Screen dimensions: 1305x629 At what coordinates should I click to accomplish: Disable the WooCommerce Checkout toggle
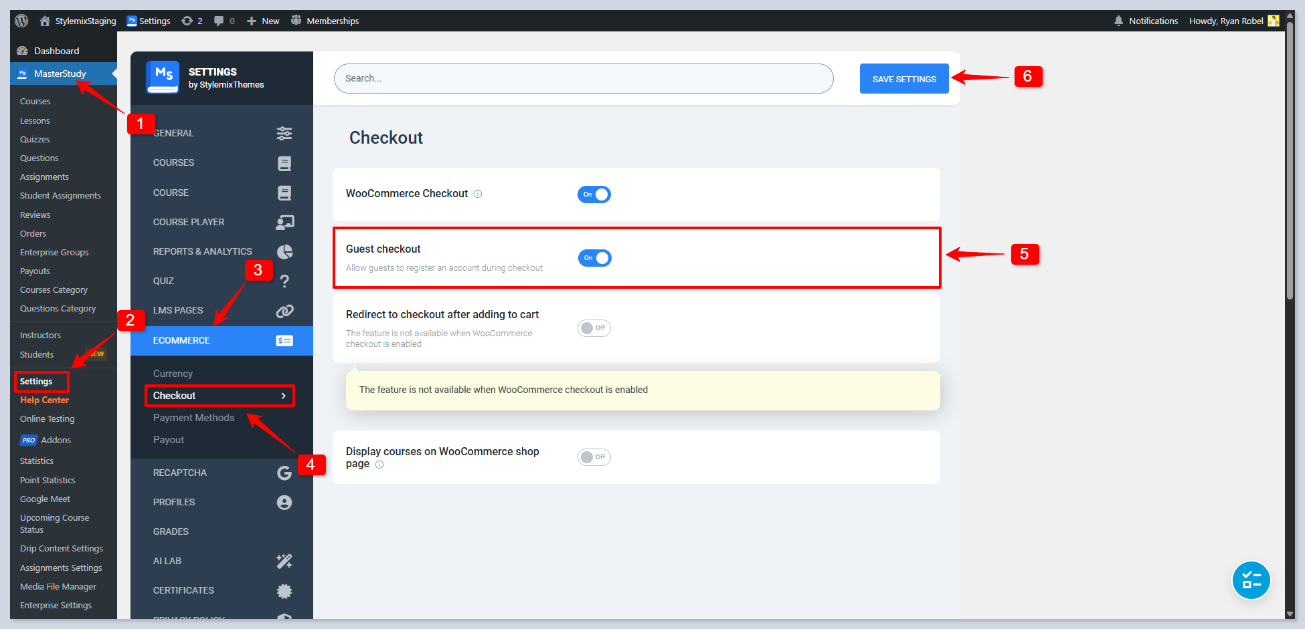coord(594,195)
